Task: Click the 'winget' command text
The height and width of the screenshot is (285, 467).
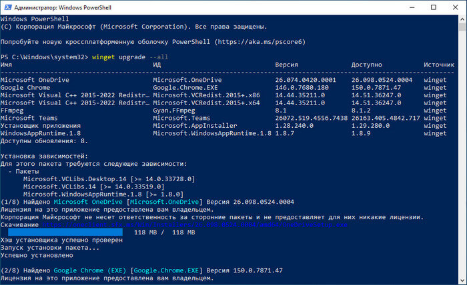Action: (x=103, y=57)
